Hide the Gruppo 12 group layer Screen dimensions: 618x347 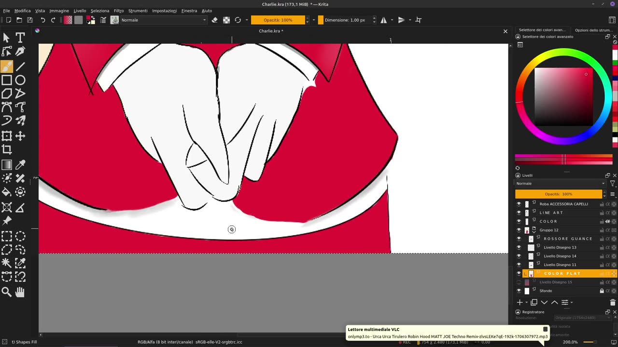(519, 230)
